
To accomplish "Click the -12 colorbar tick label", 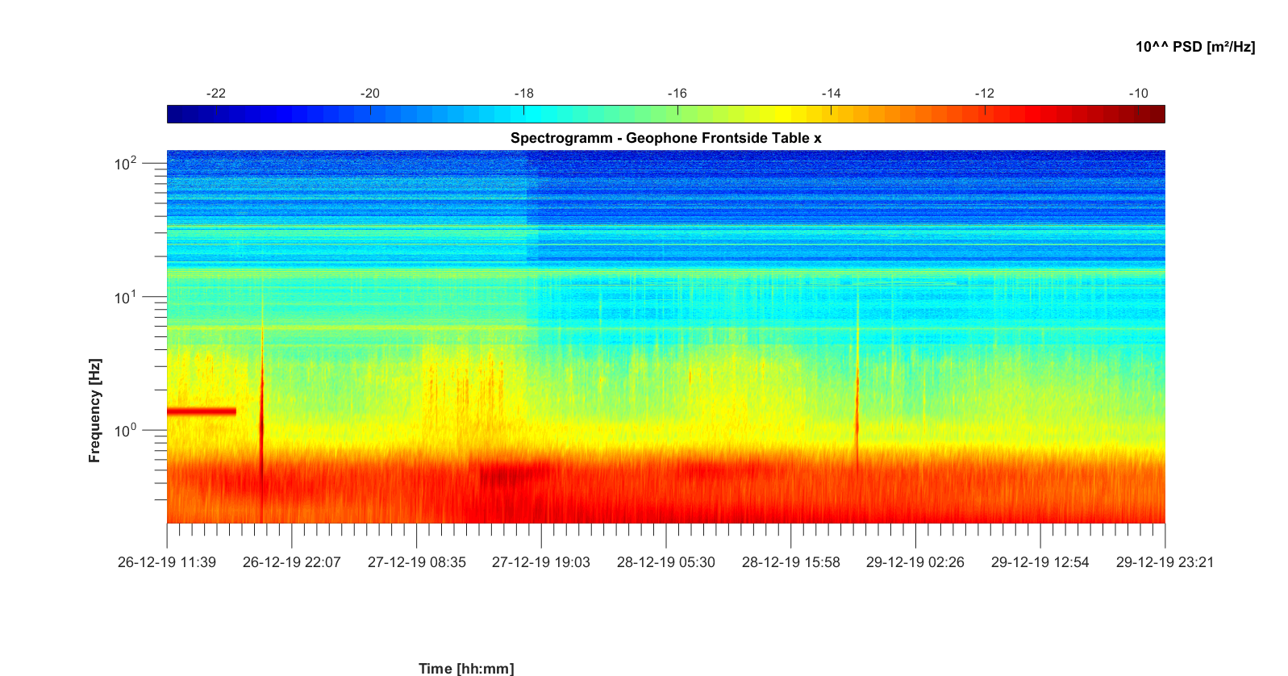I will click(984, 94).
